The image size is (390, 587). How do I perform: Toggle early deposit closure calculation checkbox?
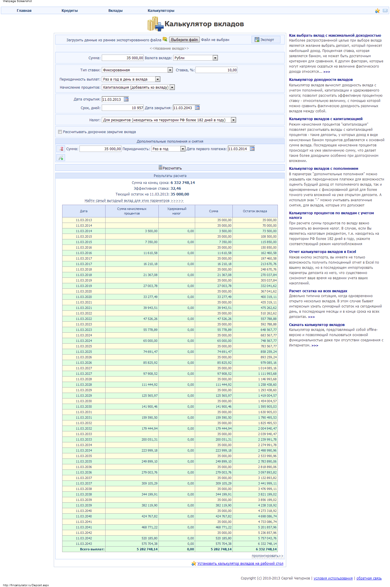(x=60, y=132)
